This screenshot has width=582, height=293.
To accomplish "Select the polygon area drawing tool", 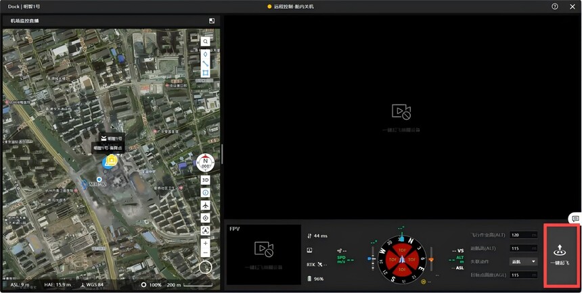I will click(x=205, y=73).
